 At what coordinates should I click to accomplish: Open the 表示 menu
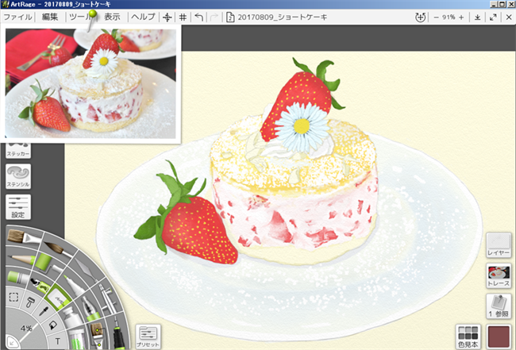[x=112, y=17]
